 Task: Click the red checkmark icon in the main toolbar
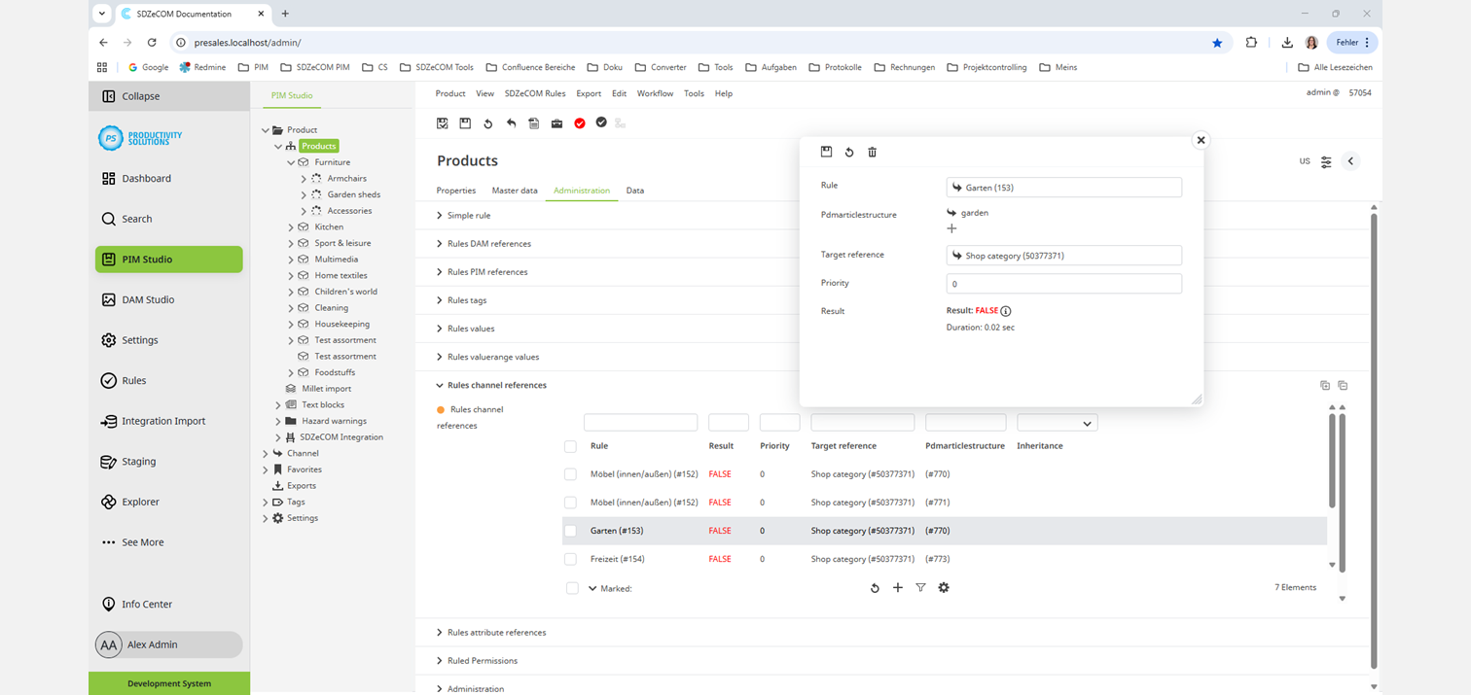tap(580, 123)
